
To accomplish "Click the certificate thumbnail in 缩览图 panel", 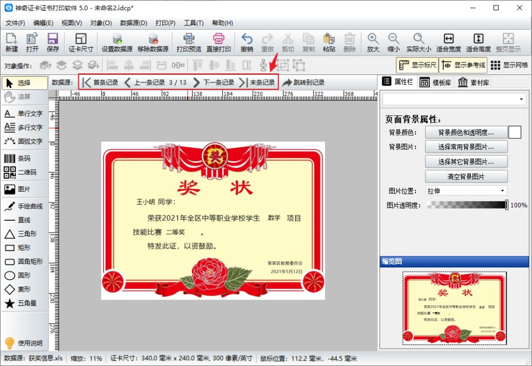I will coord(454,308).
